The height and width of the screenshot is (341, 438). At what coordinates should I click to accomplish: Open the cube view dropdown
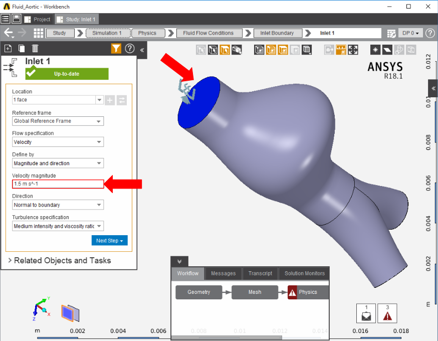point(307,50)
